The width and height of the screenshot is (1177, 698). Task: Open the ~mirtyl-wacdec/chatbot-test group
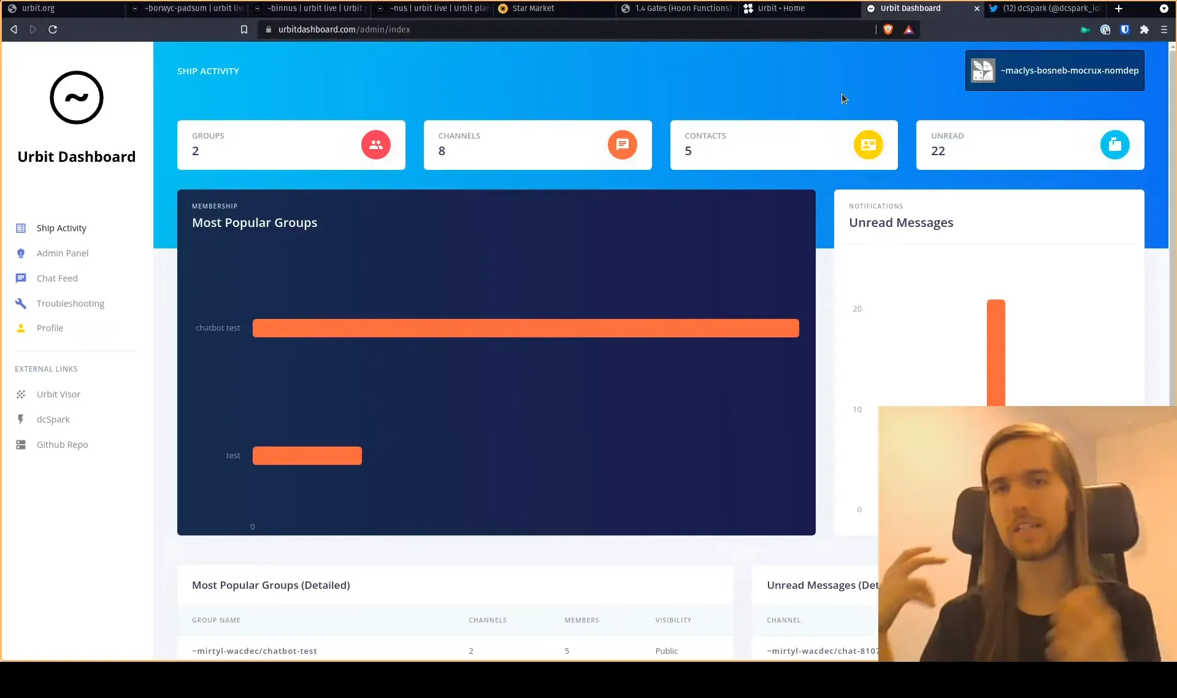[x=254, y=651]
